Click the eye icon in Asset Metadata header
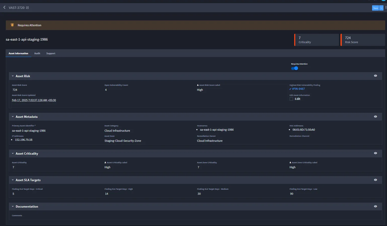Viewport: 387px width, 226px height. [375, 117]
